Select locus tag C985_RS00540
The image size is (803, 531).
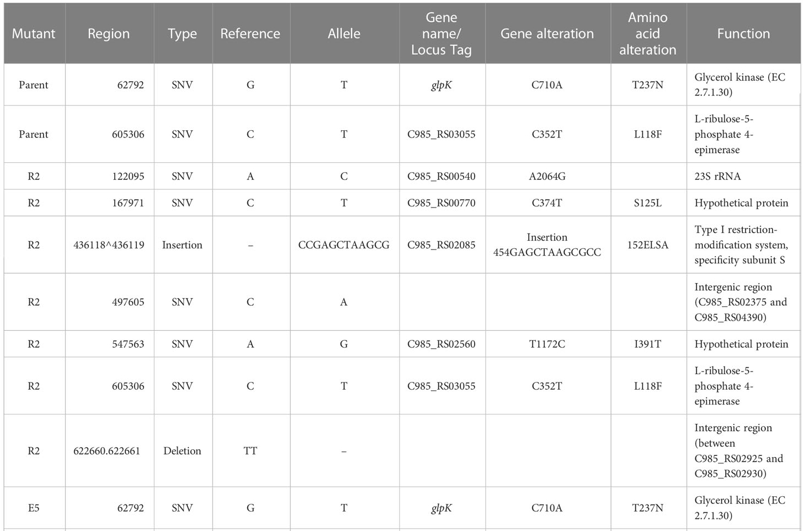[x=442, y=176]
